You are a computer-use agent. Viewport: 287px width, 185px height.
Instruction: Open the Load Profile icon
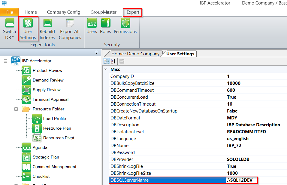tap(37, 119)
